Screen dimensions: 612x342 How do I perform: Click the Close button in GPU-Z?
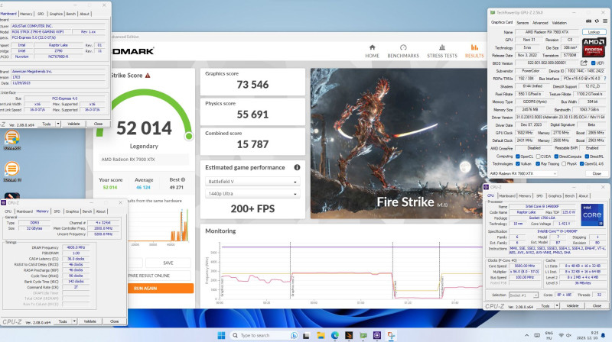[x=597, y=173]
